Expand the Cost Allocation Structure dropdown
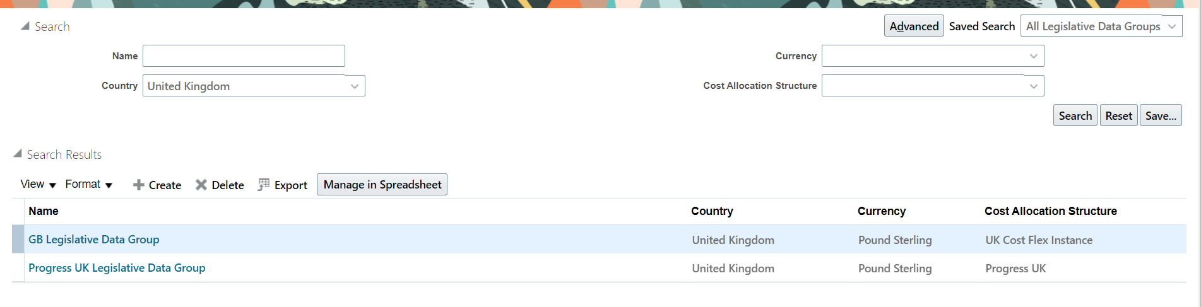Screen dimensions: 1201x307 point(1033,86)
